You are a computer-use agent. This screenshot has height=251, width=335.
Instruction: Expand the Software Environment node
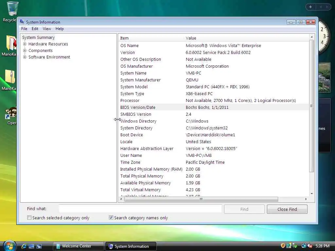pyautogui.click(x=25, y=57)
